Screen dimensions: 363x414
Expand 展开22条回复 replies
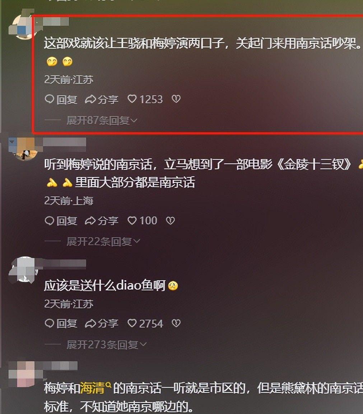pyautogui.click(x=103, y=241)
